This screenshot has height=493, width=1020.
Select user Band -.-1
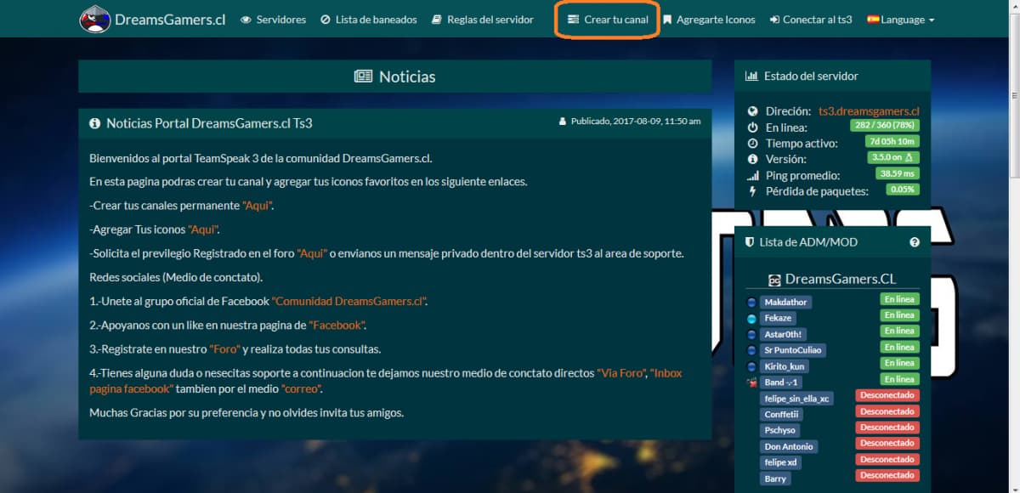[x=780, y=382]
